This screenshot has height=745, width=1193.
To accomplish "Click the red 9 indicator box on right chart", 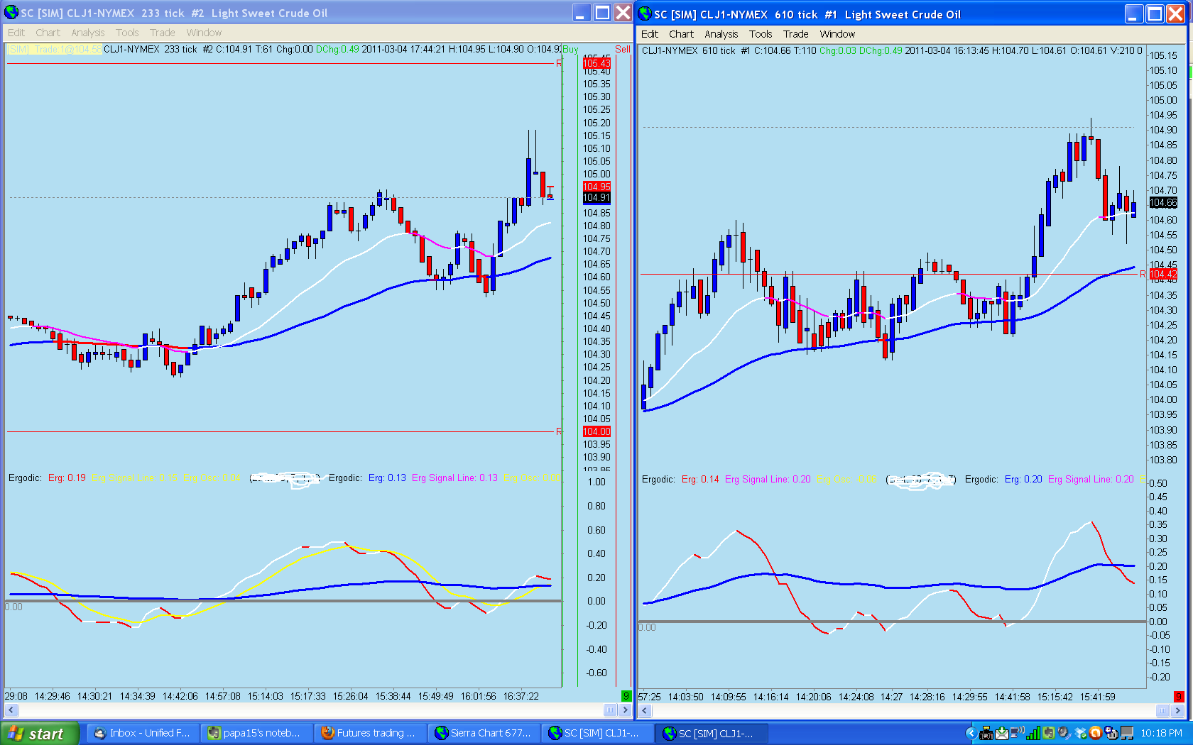I will pos(1178,697).
